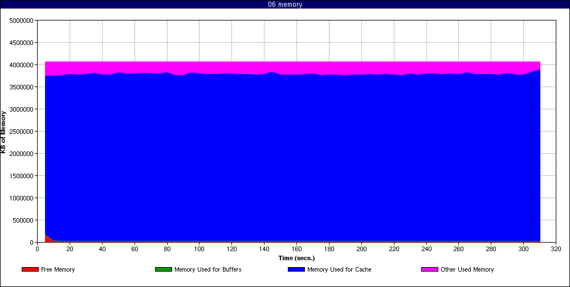Click the 2500000 y-axis value
Viewport: 570px width, 287px height.
click(23, 131)
